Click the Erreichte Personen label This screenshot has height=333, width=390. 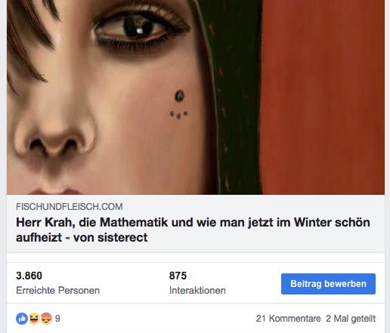tap(57, 291)
